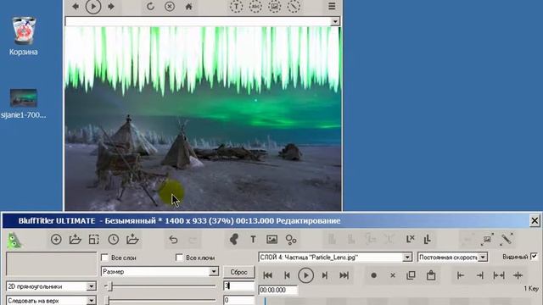The height and width of the screenshot is (305, 543).
Task: Click the splat-shaped layer icon
Action: [x=234, y=239]
